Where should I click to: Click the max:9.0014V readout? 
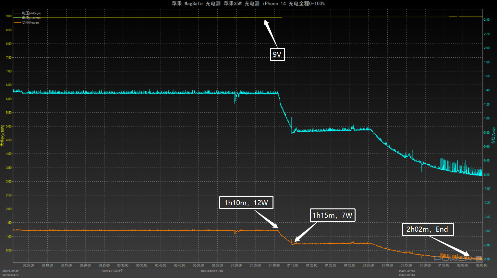11,271
